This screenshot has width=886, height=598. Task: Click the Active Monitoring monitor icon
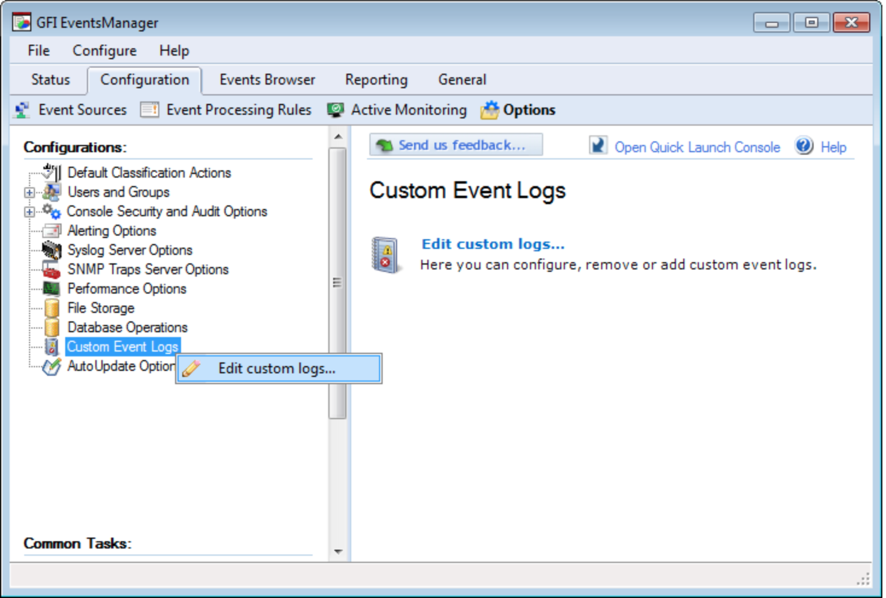coord(335,110)
